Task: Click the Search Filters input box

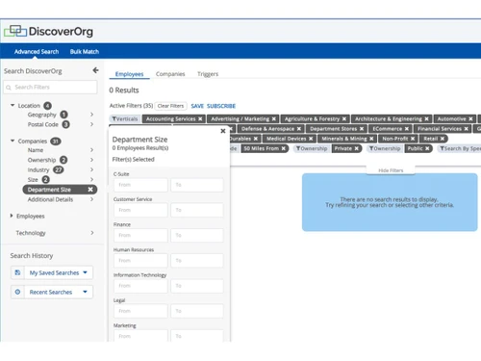Action: pos(50,87)
